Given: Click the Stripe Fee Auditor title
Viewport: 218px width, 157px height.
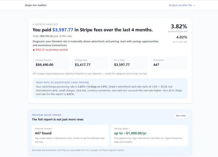Looking at the screenshot, I should click(36, 5).
